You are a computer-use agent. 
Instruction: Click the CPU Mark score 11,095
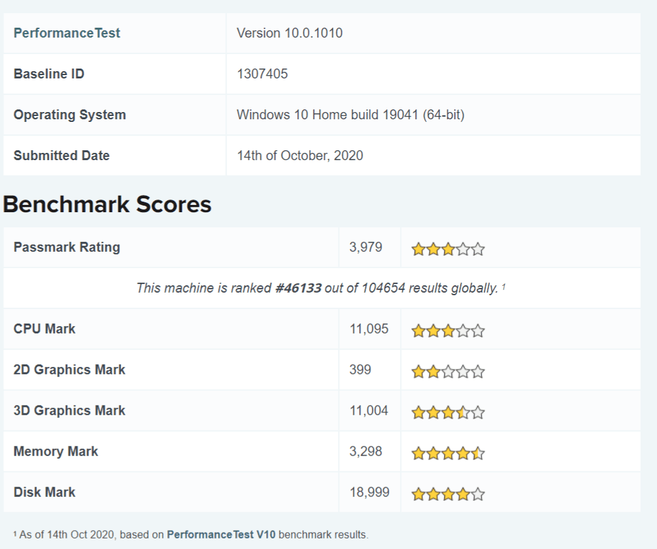[369, 329]
